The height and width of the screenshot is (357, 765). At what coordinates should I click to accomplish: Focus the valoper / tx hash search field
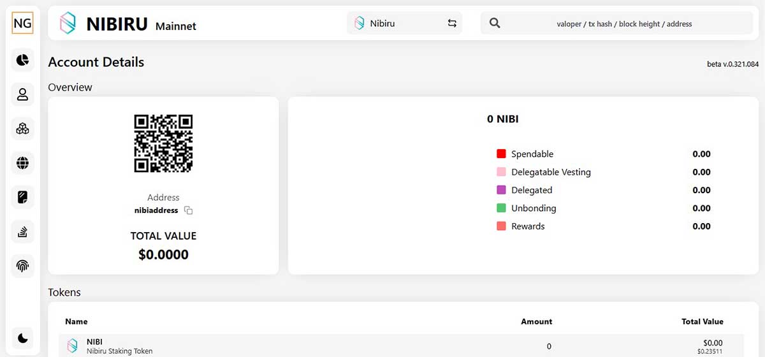(616, 23)
